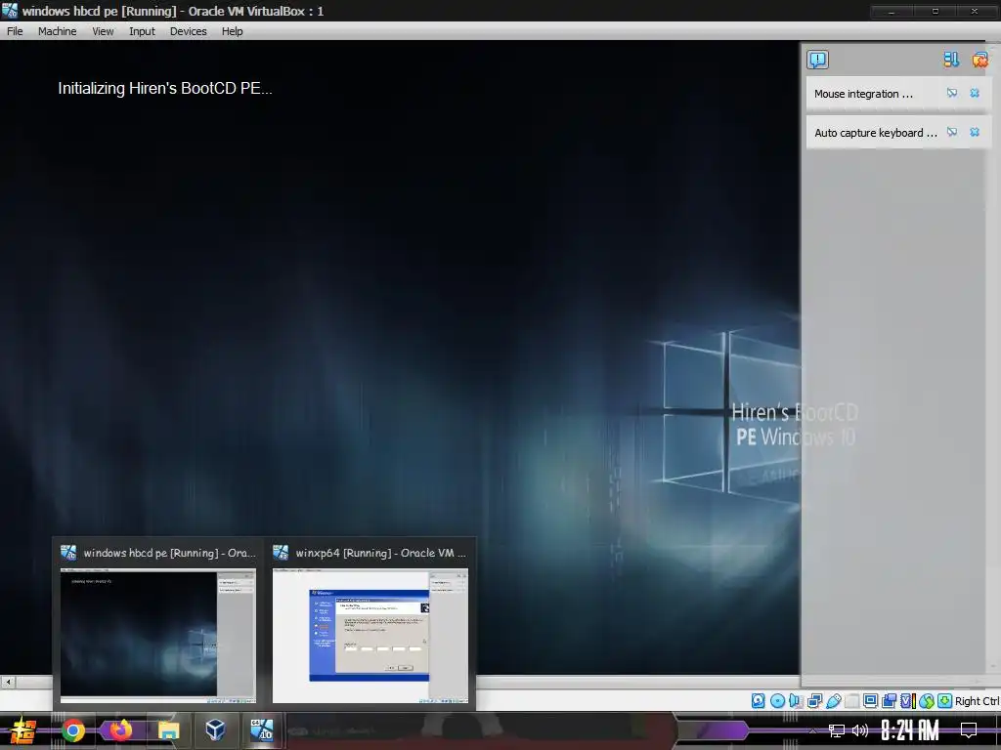Click the Right Ctrl host key label
This screenshot has height=750, width=1001.
click(978, 701)
